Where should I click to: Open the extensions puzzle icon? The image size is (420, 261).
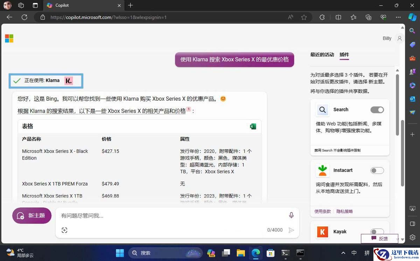pyautogui.click(x=322, y=17)
